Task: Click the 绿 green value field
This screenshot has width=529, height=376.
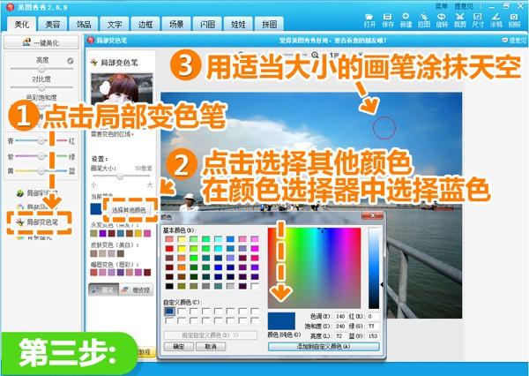Action: [x=373, y=326]
